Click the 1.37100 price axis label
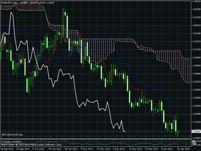Image resolution: width=201 pixels, height=151 pixels. pyautogui.click(x=196, y=50)
